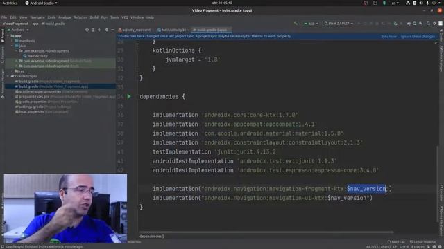
Task: Click the navigation-ui-ktx implementation line
Action: (x=262, y=198)
